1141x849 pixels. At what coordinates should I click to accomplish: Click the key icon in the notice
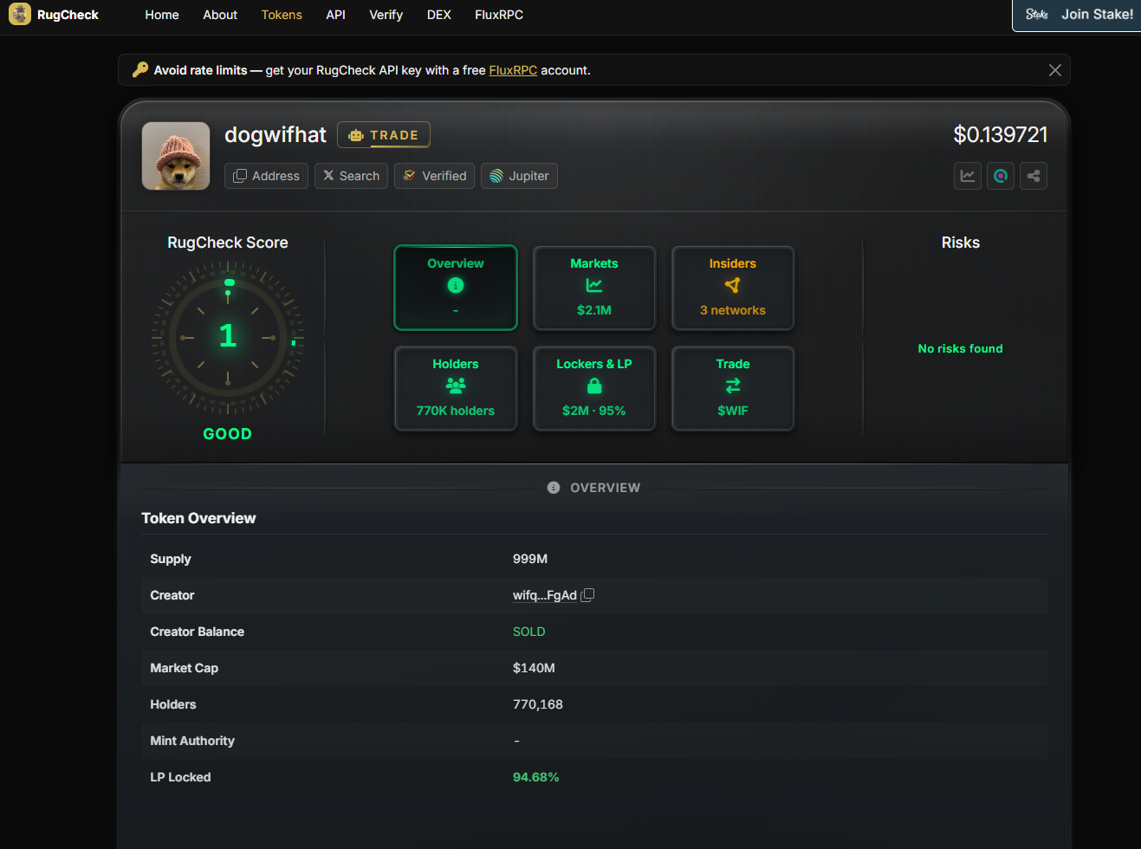(139, 70)
